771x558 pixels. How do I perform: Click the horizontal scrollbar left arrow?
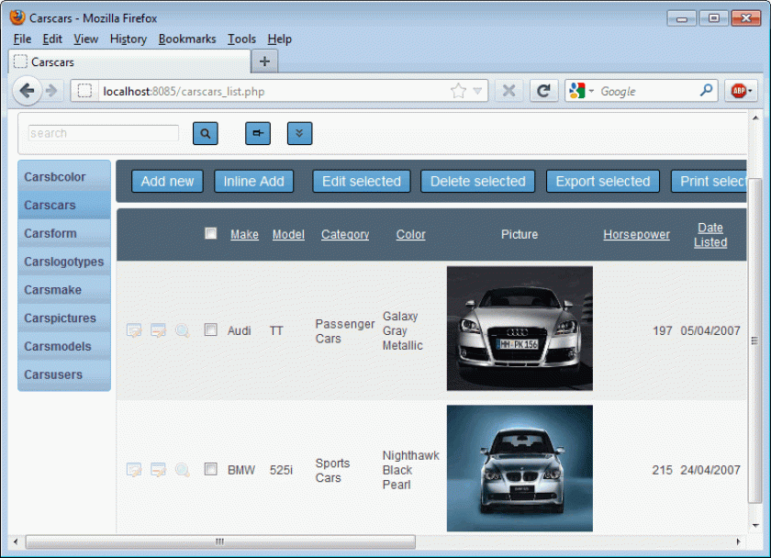16,541
